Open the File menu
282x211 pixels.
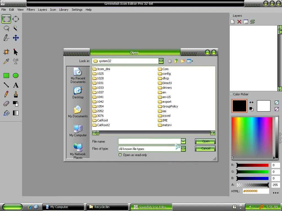(4, 10)
